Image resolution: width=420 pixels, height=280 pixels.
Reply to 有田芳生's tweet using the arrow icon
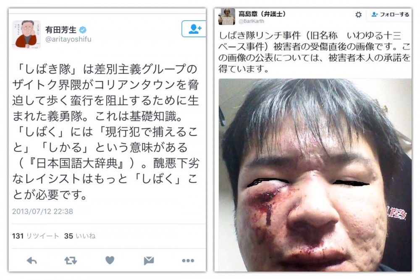coord(32,260)
